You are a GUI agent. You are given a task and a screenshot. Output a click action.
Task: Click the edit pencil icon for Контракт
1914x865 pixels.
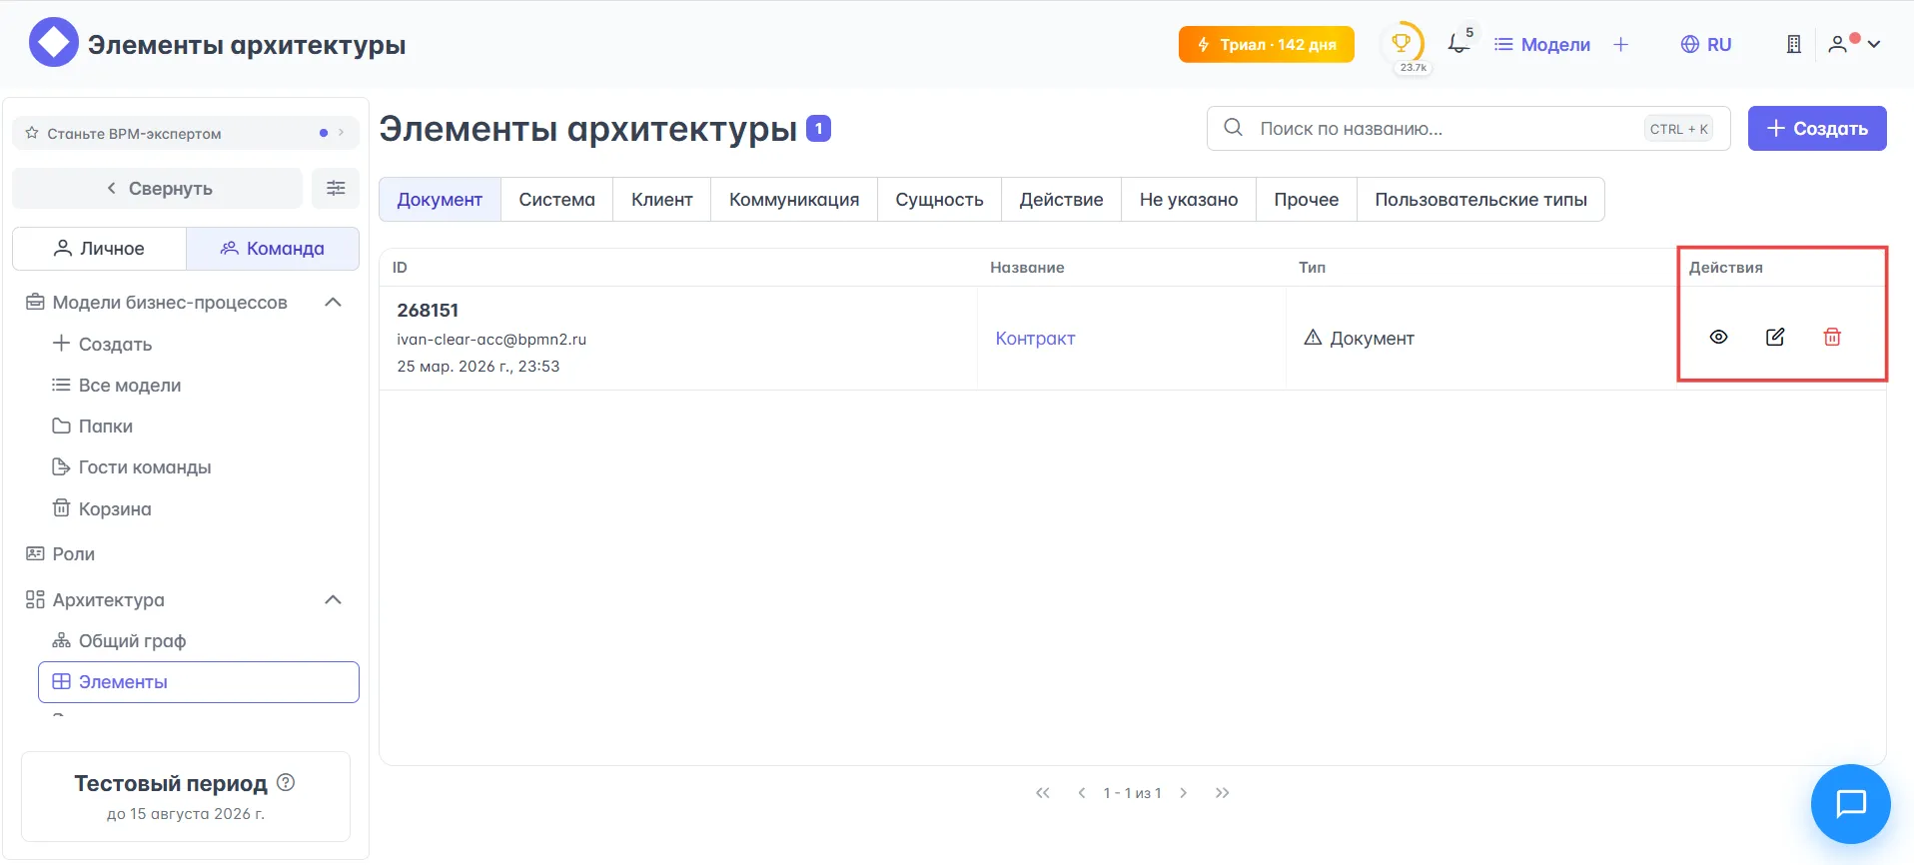coord(1775,338)
